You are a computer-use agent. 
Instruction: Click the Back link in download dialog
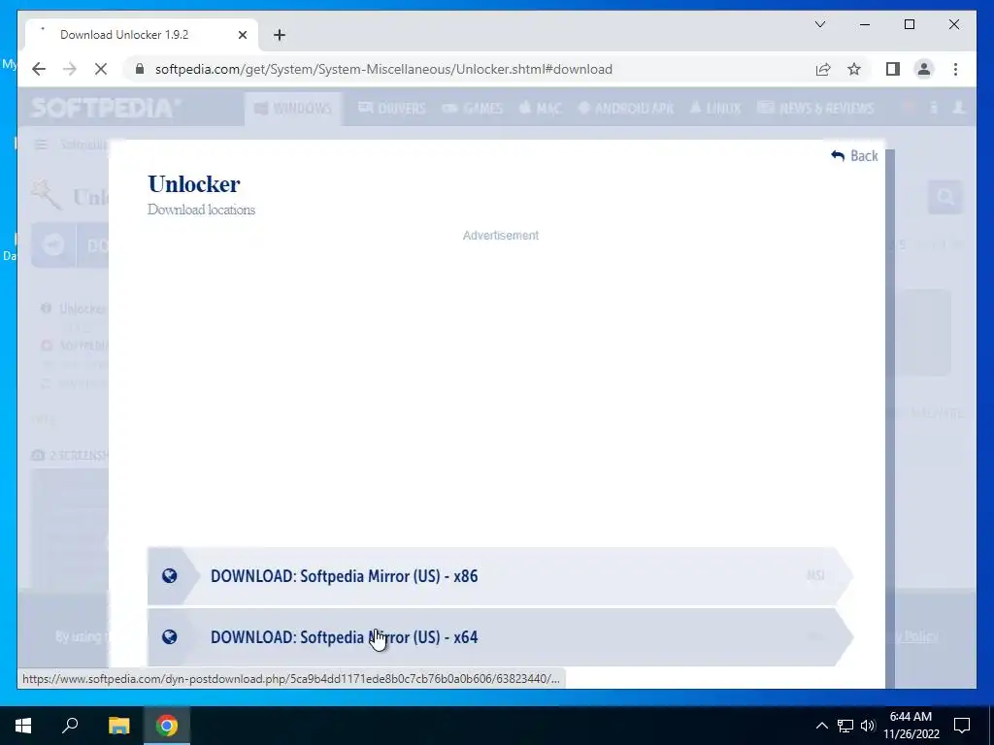click(x=854, y=156)
